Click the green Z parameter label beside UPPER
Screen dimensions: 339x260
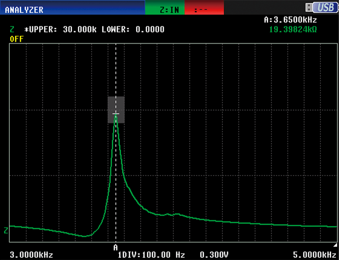(12, 30)
